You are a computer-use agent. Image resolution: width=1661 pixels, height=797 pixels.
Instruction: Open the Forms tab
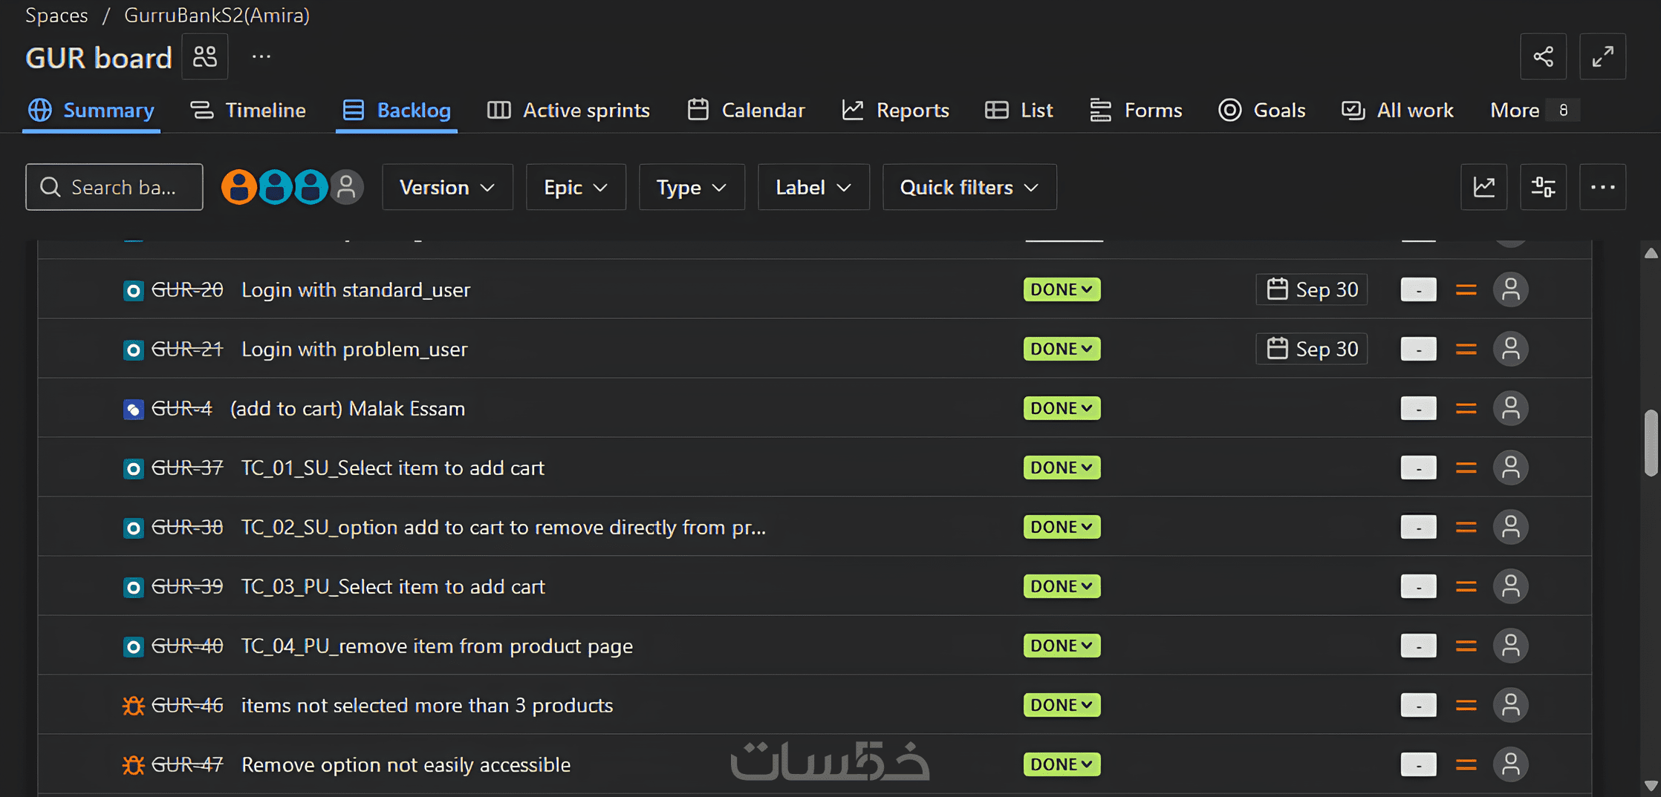1136,111
